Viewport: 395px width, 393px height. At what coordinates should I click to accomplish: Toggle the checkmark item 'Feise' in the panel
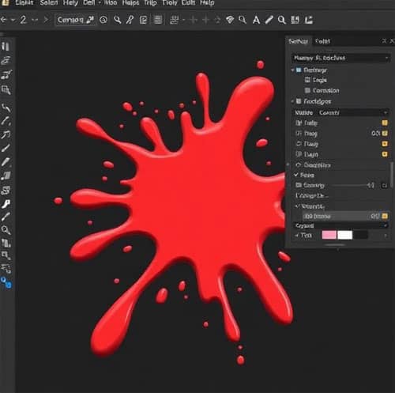tap(304, 175)
